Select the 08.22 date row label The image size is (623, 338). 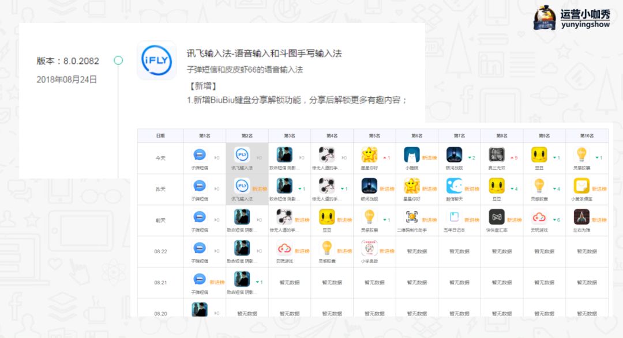[x=160, y=252]
